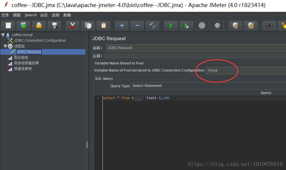This screenshot has height=170, width=286.
Task: Open the 选项 menu
Action: 55,15
